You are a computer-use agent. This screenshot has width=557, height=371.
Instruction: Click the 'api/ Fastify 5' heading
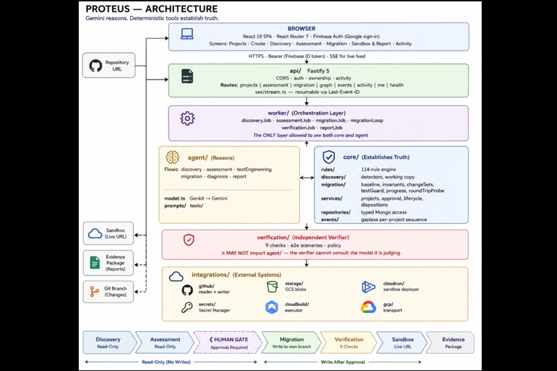click(309, 70)
